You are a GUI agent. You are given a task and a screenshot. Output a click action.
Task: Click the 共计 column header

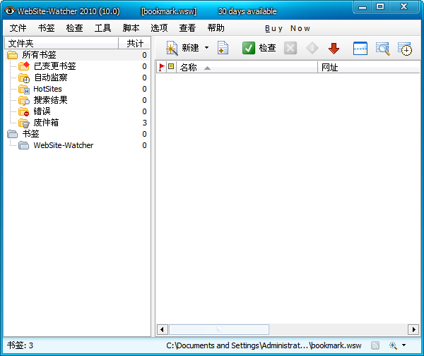(135, 43)
